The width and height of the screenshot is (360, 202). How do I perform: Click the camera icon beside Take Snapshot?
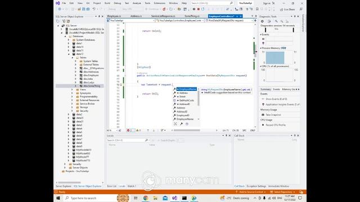(263, 114)
